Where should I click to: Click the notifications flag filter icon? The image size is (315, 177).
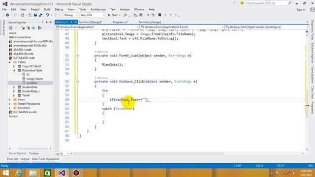coord(234,3)
